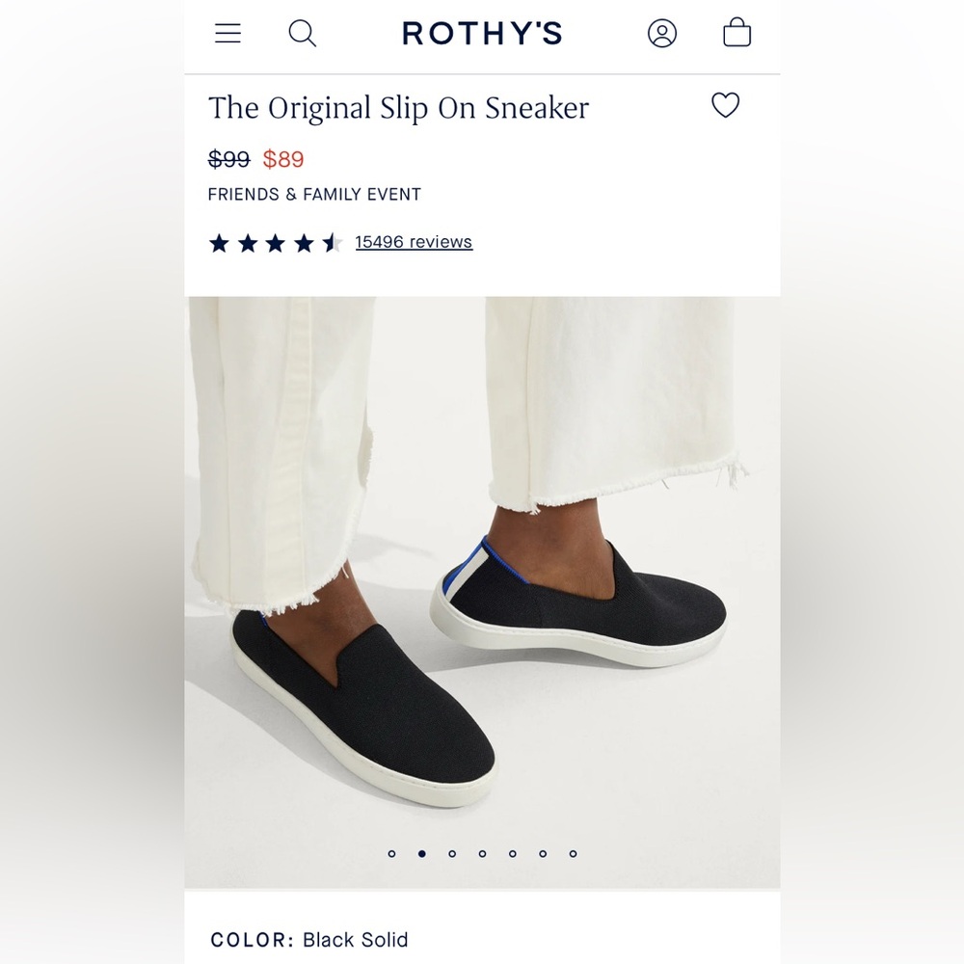
Task: Click the third rating star
Action: [x=277, y=244]
